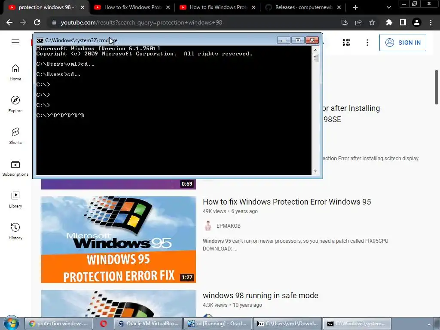Open the Windows 98 safe mode thumbnail

pos(119,304)
